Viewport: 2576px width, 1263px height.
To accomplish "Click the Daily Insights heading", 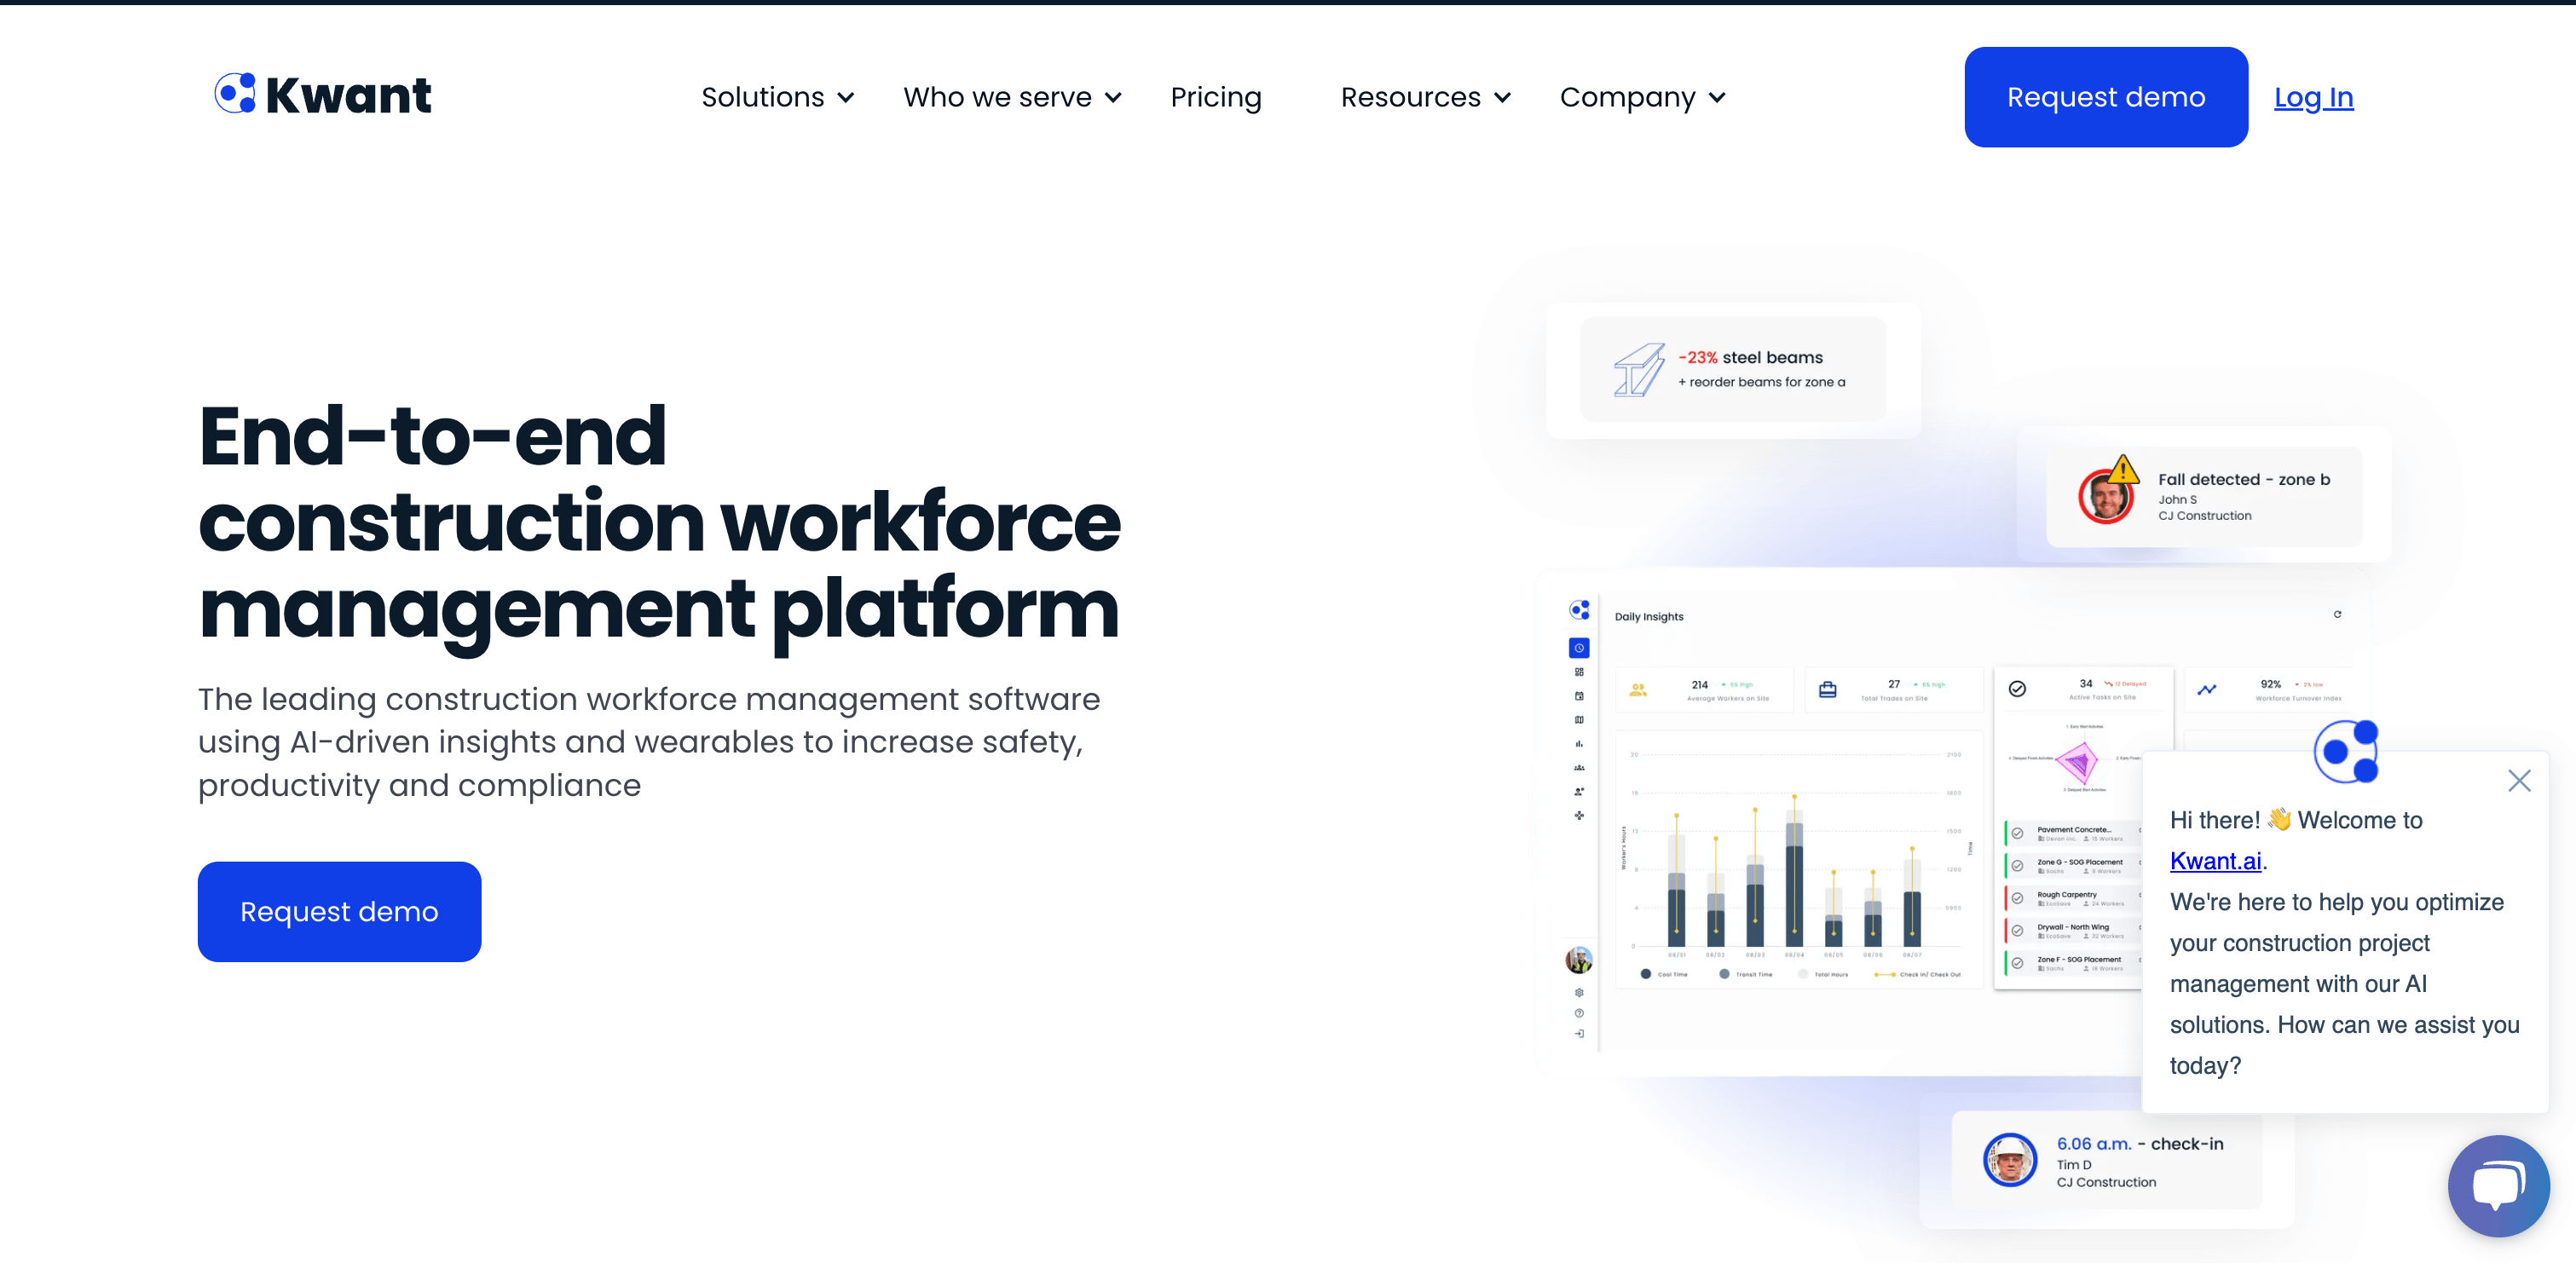I will point(1649,617).
